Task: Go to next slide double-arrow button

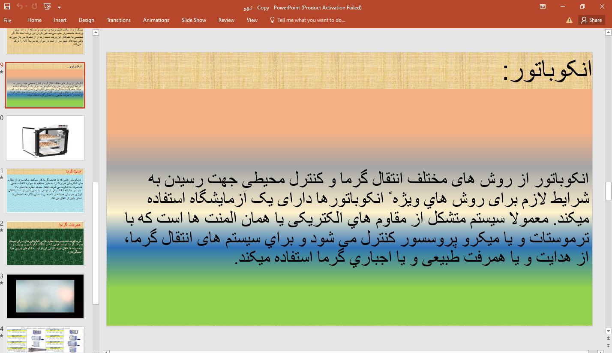Action: (x=608, y=346)
